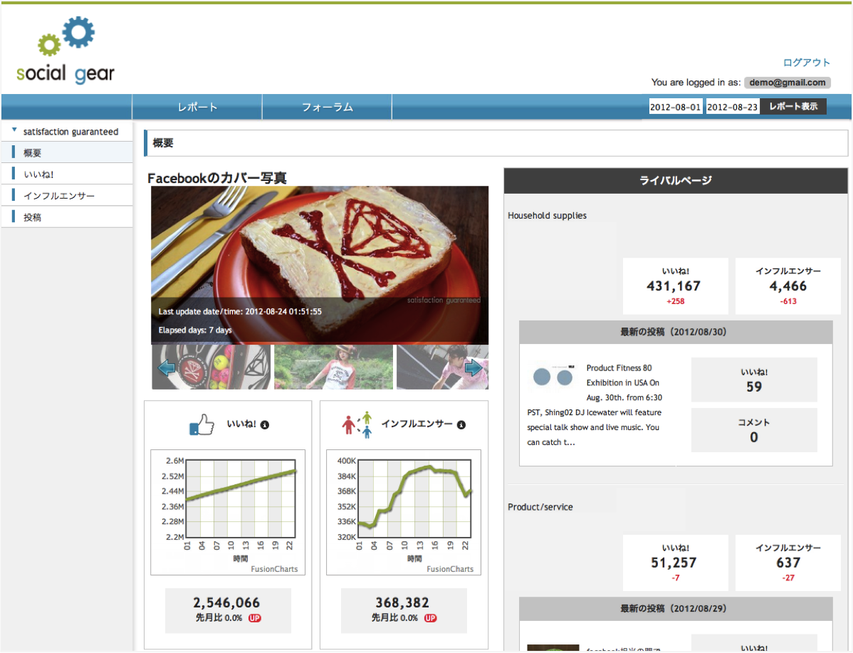This screenshot has height=653, width=853.
Task: Click the end date field 2012-08-23
Action: click(x=732, y=107)
